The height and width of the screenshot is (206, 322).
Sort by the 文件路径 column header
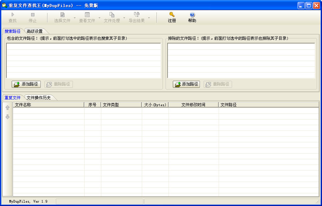click(x=269, y=105)
